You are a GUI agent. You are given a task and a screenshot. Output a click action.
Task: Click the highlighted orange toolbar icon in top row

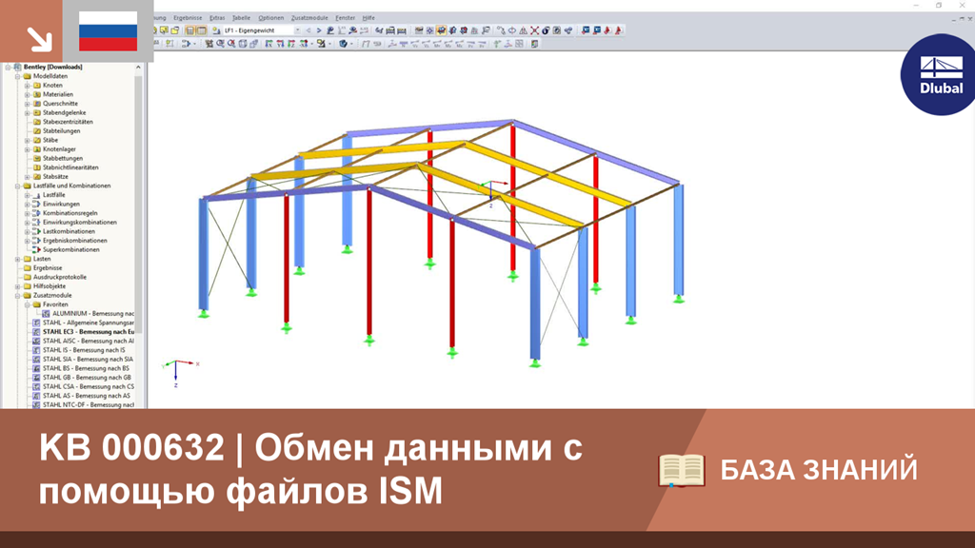coord(442,30)
